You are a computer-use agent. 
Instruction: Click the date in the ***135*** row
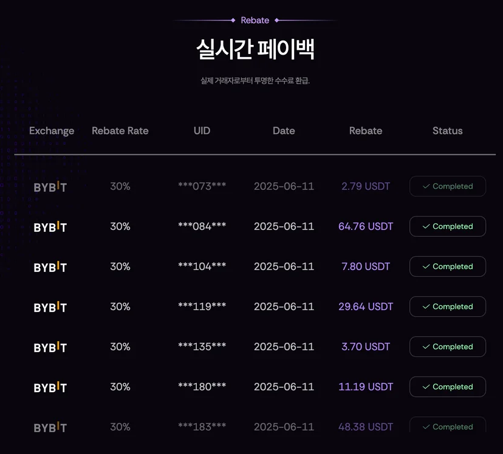tap(284, 347)
